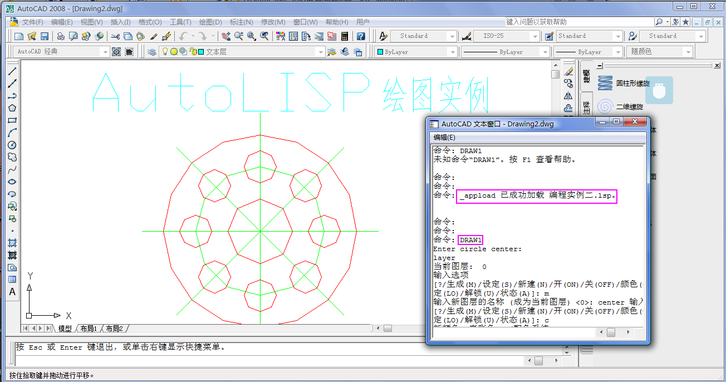This screenshot has height=382, width=726.
Task: Select the Ellipse tool
Action: point(12,182)
